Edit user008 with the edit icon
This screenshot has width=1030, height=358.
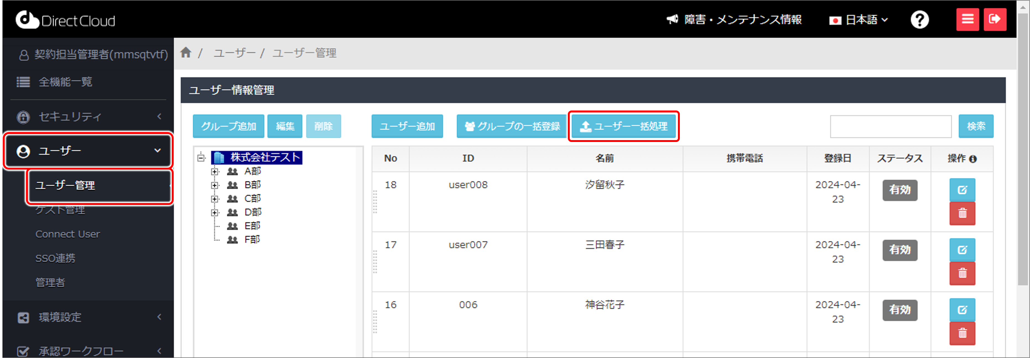click(962, 190)
